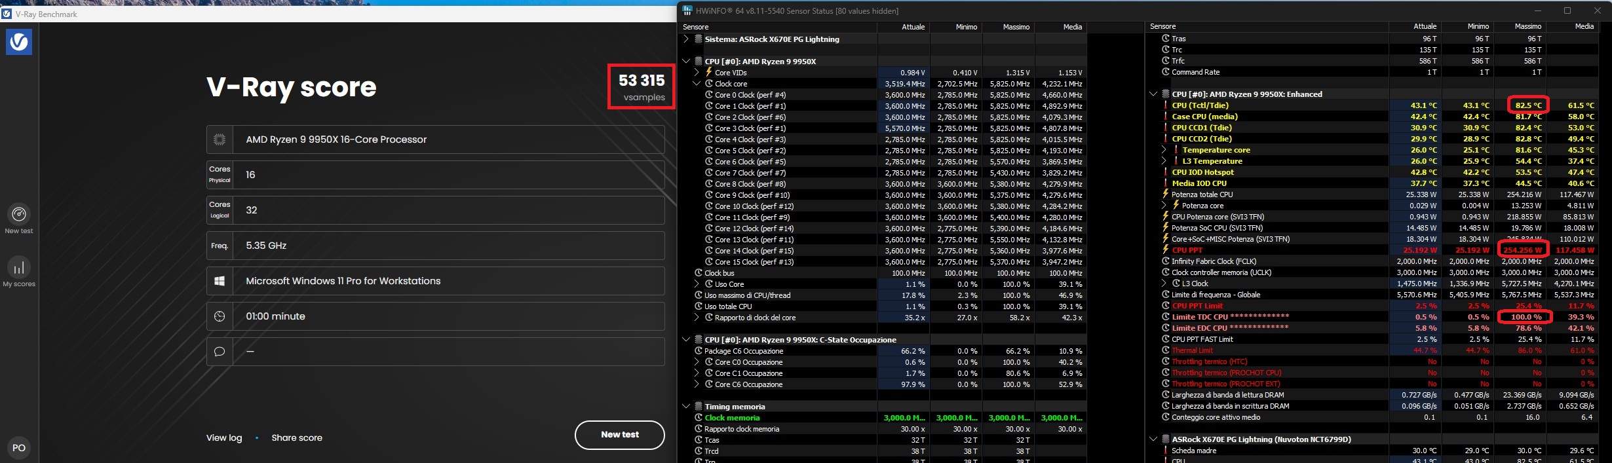
Task: Select the Clock bus row
Action: tap(882, 273)
